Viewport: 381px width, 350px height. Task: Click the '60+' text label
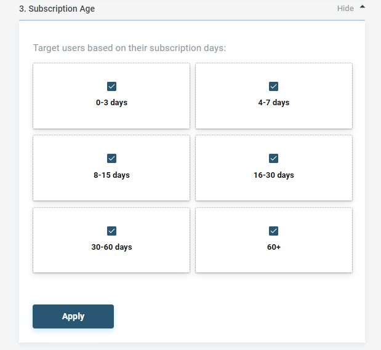point(274,247)
